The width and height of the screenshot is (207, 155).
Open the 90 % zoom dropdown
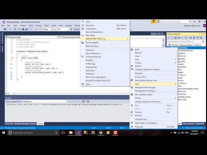tap(9, 94)
